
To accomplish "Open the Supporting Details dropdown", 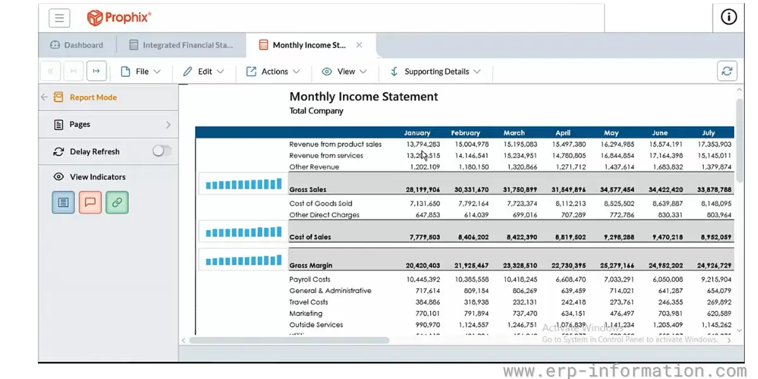I will click(x=435, y=71).
